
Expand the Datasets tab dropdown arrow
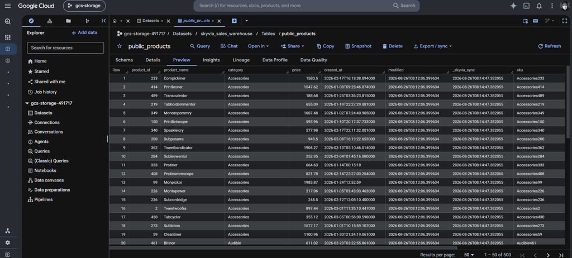click(162, 21)
